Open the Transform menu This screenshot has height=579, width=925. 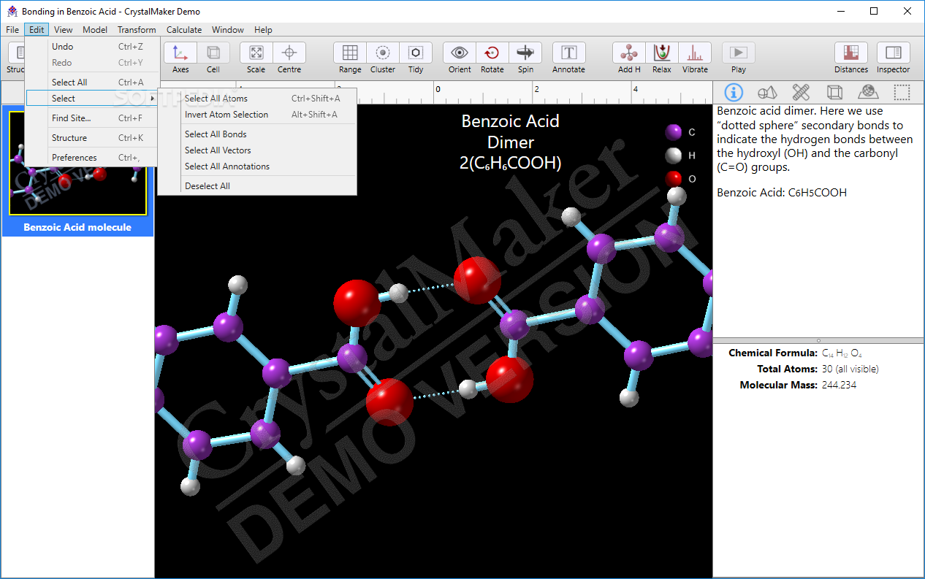pos(137,30)
